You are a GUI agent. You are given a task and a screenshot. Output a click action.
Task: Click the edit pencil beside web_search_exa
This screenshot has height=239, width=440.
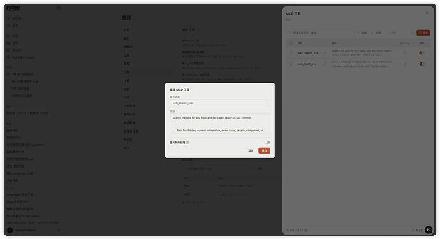(325, 53)
